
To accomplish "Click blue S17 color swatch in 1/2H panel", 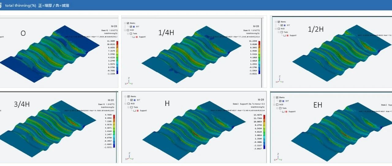I will [x=285, y=25].
